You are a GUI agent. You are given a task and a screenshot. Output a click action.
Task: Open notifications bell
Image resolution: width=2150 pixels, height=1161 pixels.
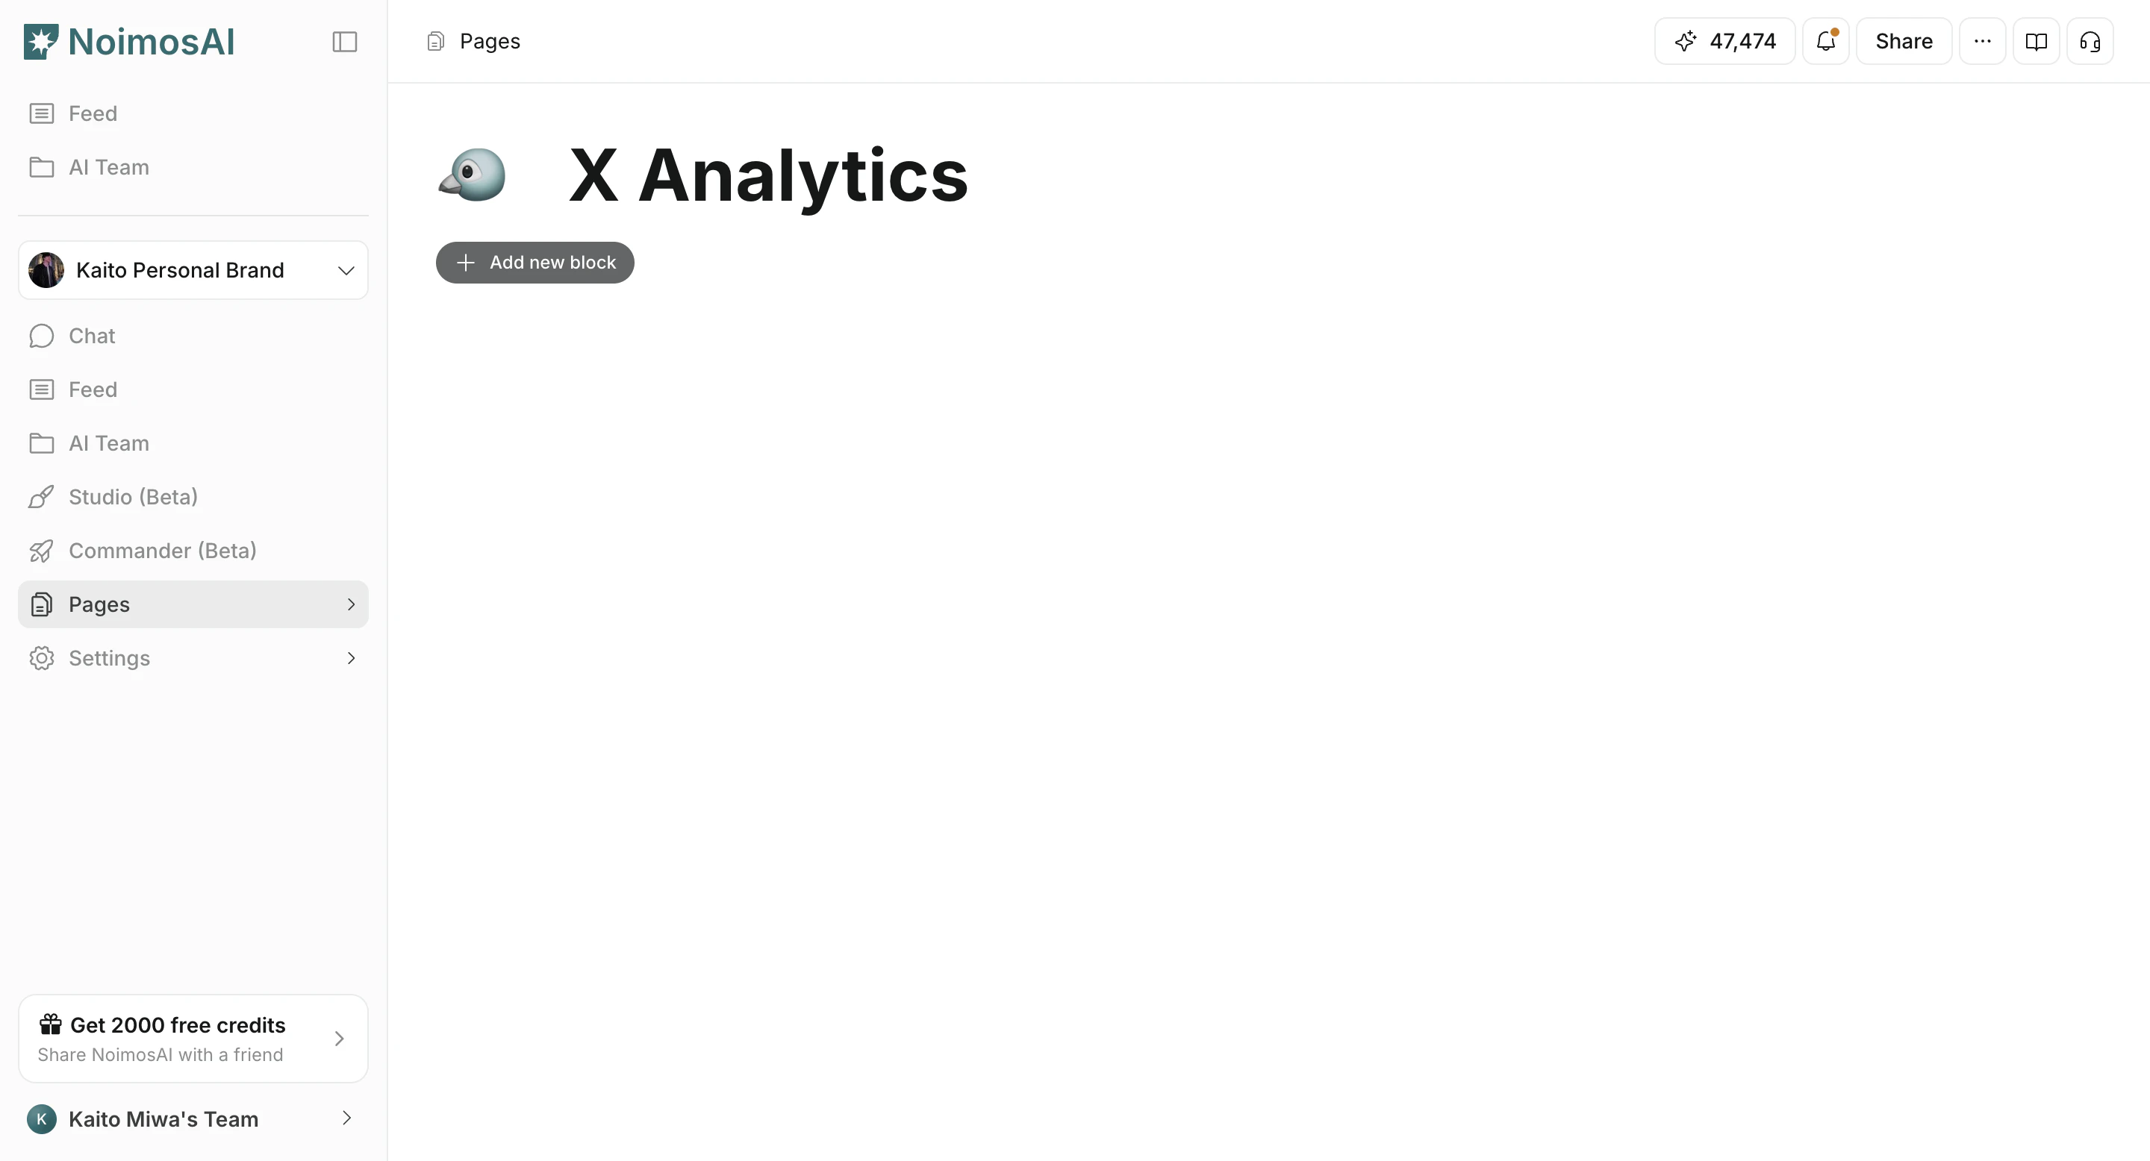tap(1826, 41)
